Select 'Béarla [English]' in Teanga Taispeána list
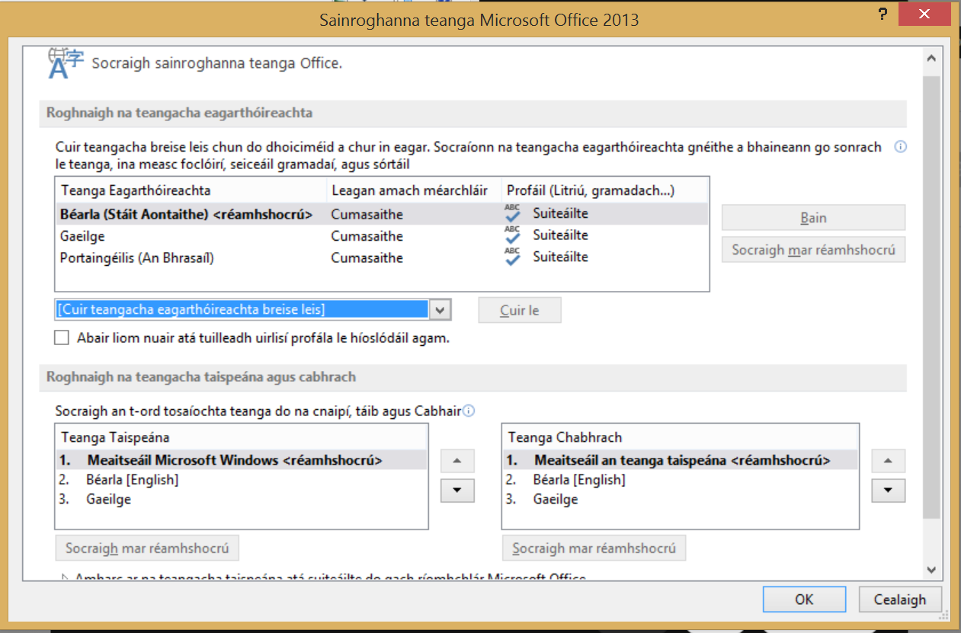This screenshot has height=633, width=961. coord(242,480)
